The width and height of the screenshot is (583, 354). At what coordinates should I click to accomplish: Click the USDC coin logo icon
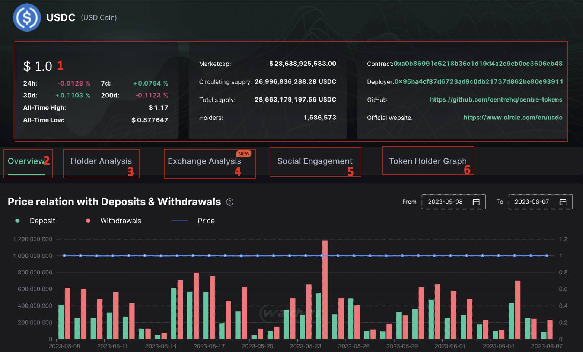(x=27, y=17)
